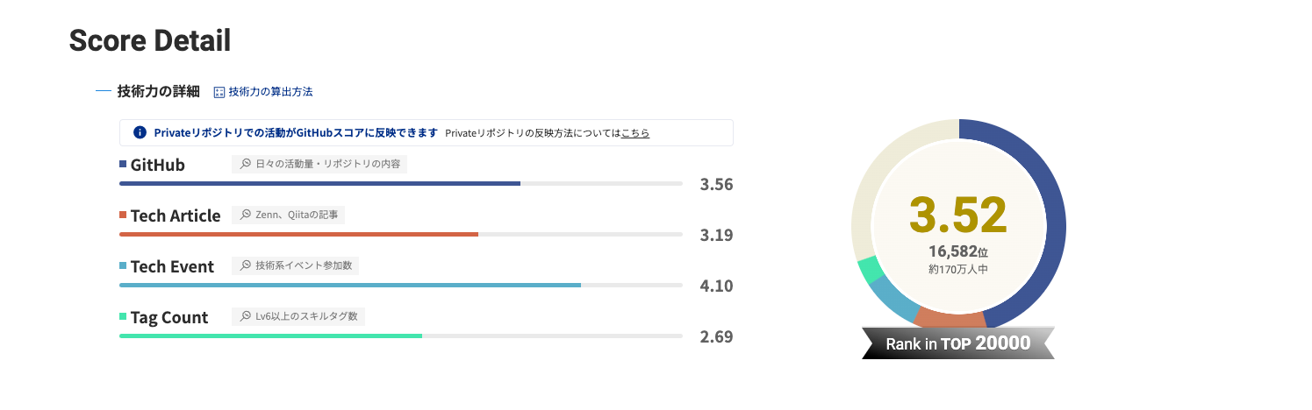Viewport: 1312px width, 410px height.
Task: Click the calculator icon beside 技術力の算出方法
Action: pyautogui.click(x=219, y=92)
